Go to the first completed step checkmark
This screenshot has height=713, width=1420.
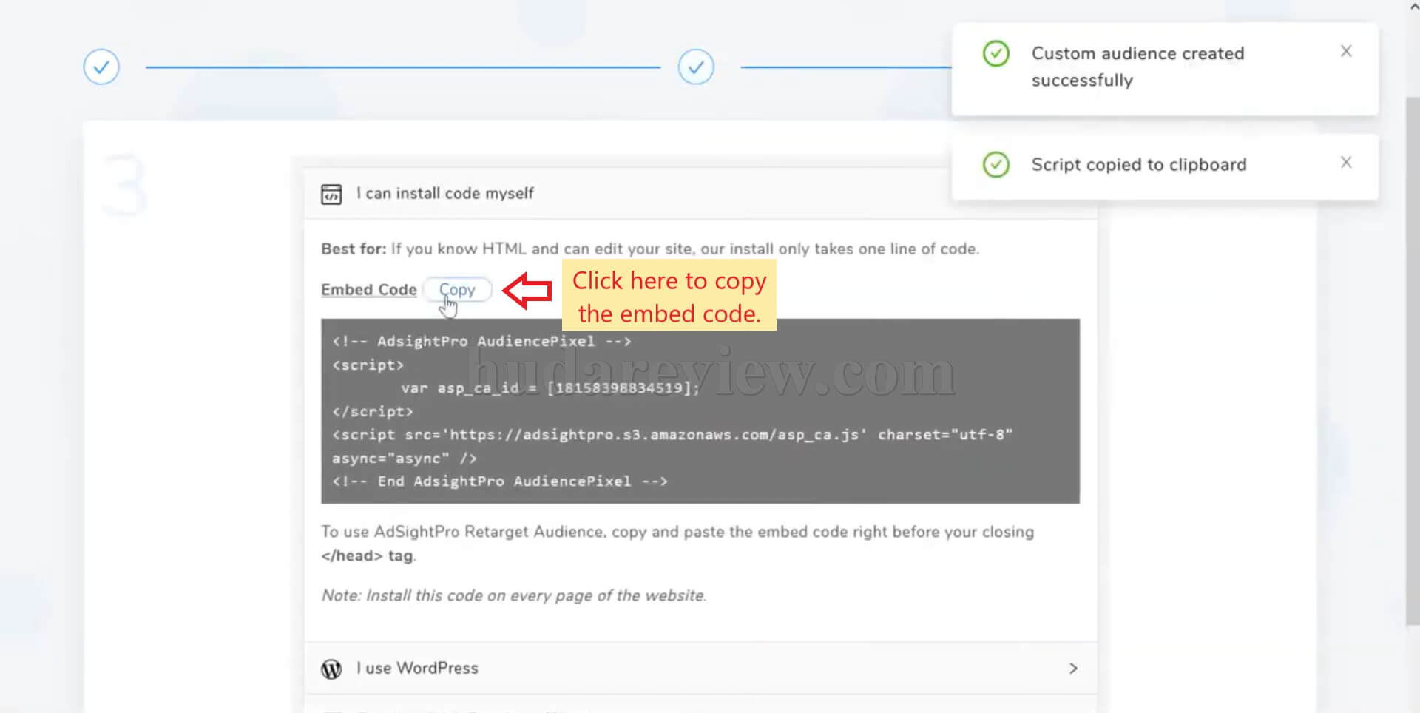click(x=101, y=67)
